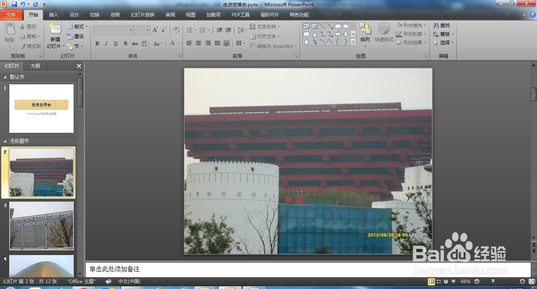Image resolution: width=537 pixels, height=289 pixels.
Task: Click the New Slide (新建幻灯片) icon
Action: tap(55, 29)
